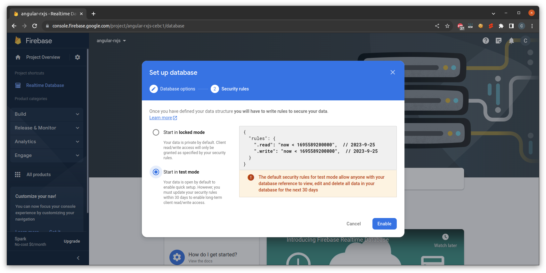Screen dimensions: 546x273
Task: Switch to angular-rxjs browser tab
Action: 48,14
